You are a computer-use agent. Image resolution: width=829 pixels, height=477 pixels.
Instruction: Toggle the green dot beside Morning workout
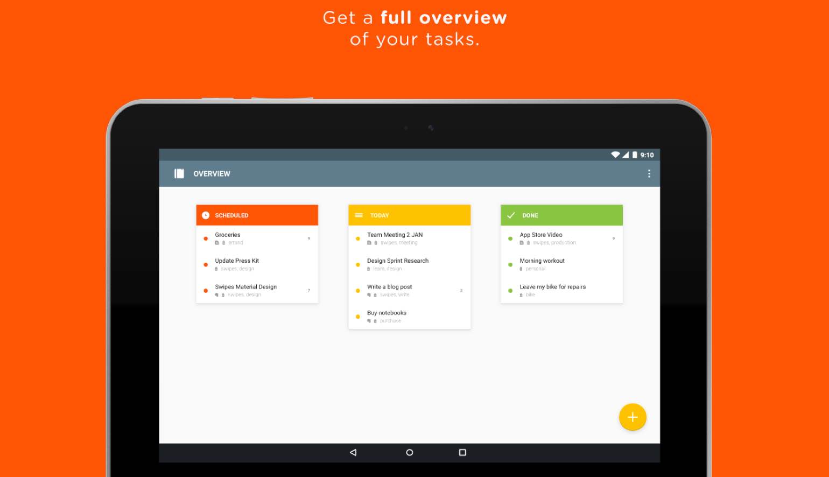tap(510, 264)
